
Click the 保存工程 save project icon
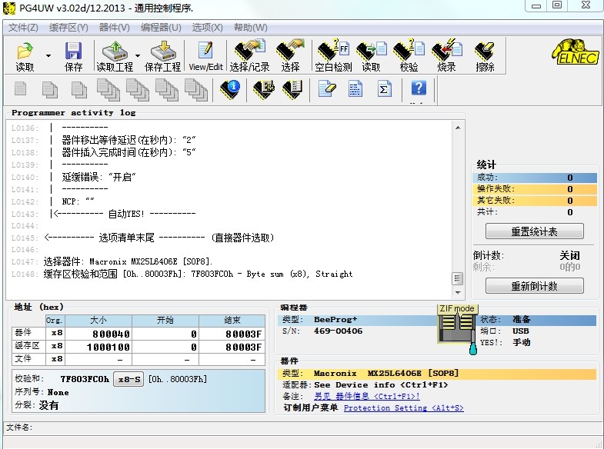pos(162,56)
